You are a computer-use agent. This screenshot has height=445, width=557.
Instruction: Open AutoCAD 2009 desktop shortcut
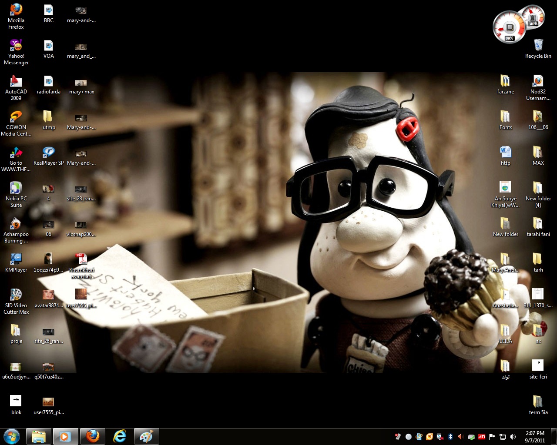(x=16, y=82)
